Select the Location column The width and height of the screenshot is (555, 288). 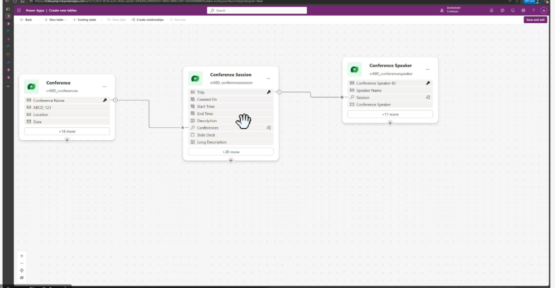[67, 114]
